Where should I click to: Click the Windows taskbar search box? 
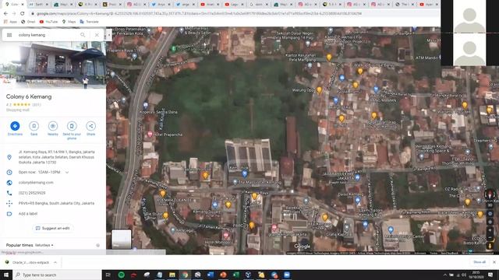click(57, 275)
